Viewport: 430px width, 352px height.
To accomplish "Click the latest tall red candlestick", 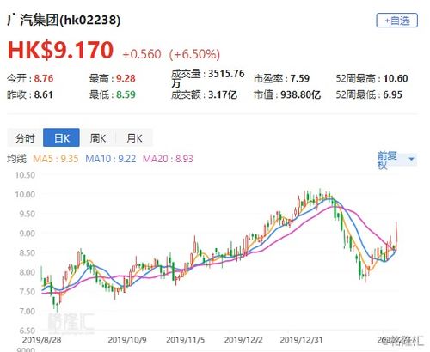I will point(396,235).
